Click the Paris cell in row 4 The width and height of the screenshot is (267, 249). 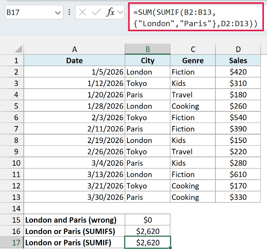[147, 95]
